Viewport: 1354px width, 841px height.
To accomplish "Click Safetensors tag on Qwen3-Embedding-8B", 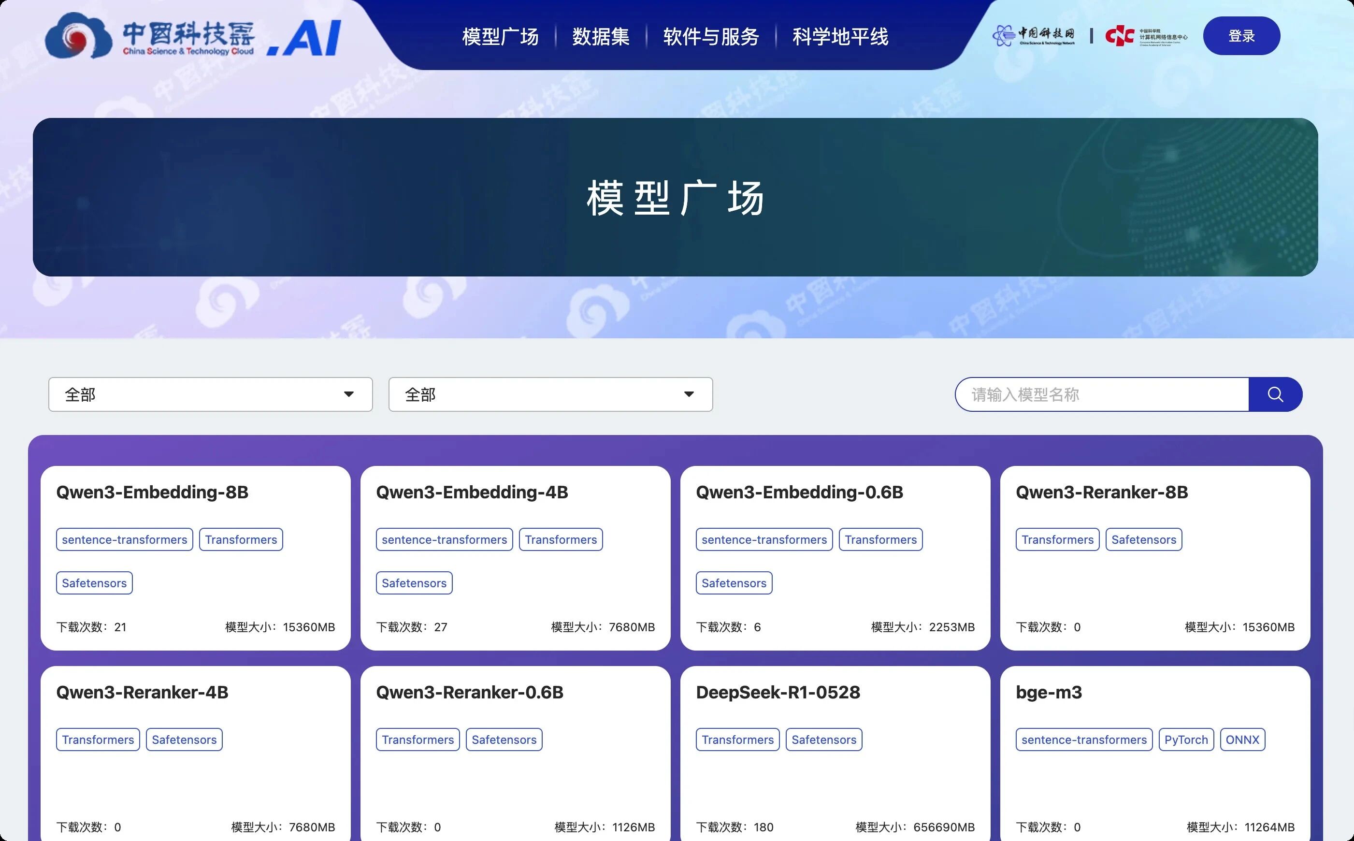I will tap(95, 583).
